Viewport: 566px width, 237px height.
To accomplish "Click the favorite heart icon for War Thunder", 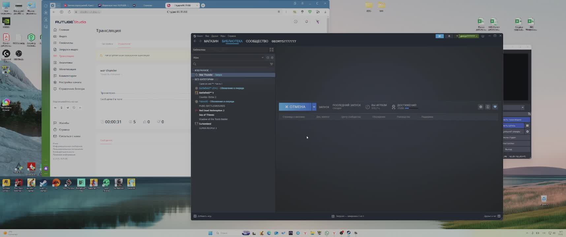I will [495, 107].
